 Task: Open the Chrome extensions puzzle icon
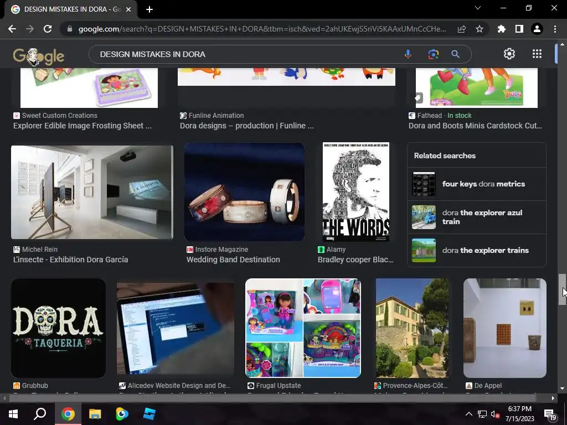[501, 29]
